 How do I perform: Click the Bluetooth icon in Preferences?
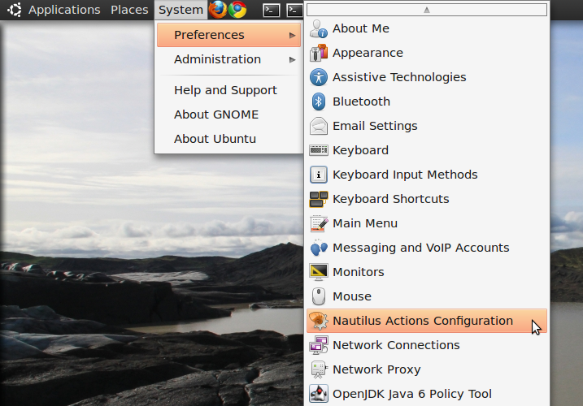coord(319,101)
